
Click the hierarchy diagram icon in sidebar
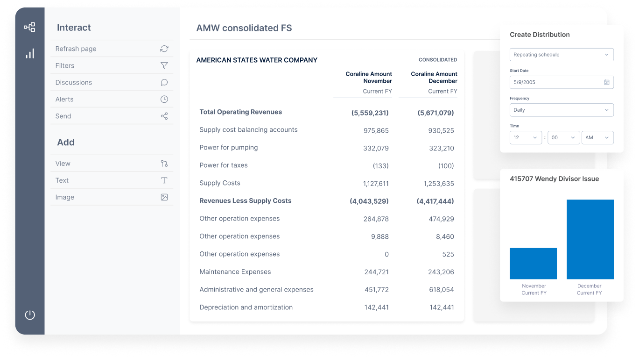[x=29, y=27]
